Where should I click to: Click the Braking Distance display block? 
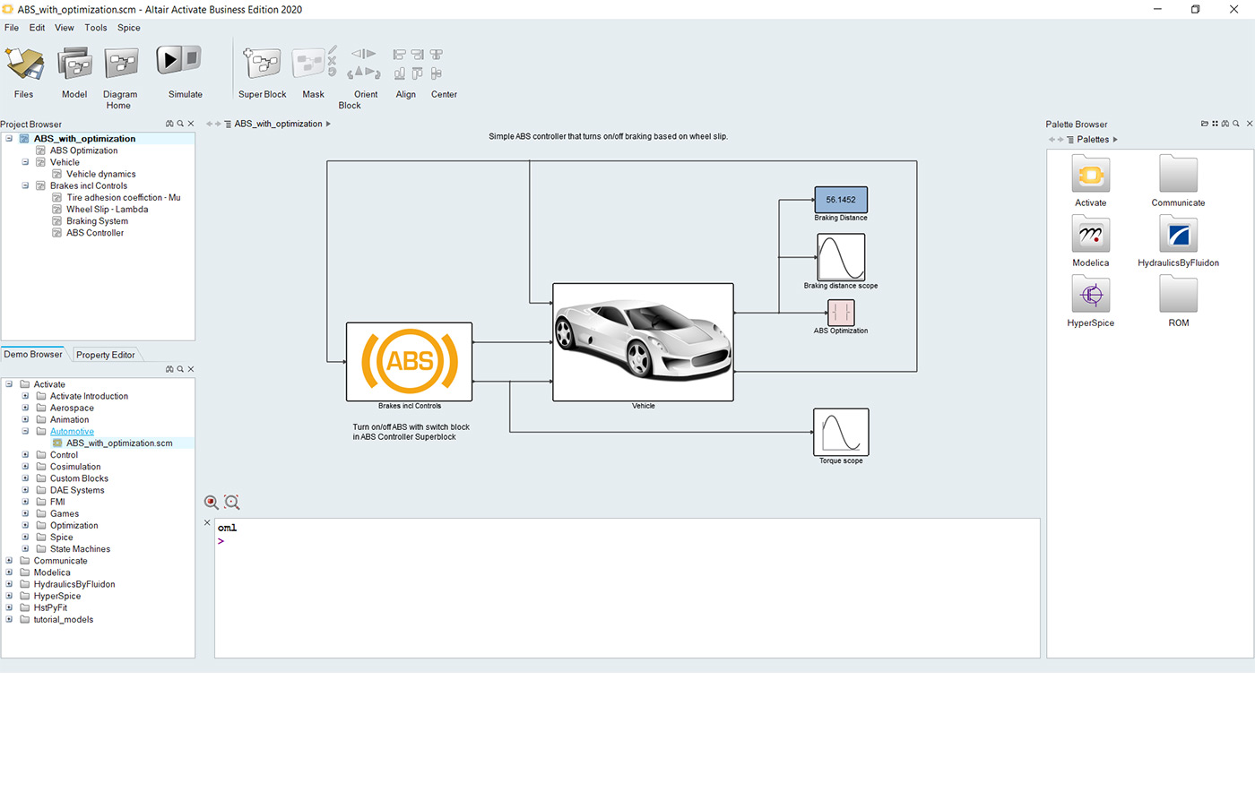[x=841, y=200]
